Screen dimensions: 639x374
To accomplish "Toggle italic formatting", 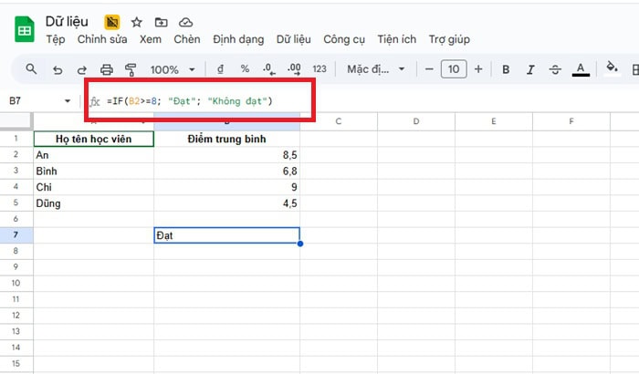I will tap(530, 69).
